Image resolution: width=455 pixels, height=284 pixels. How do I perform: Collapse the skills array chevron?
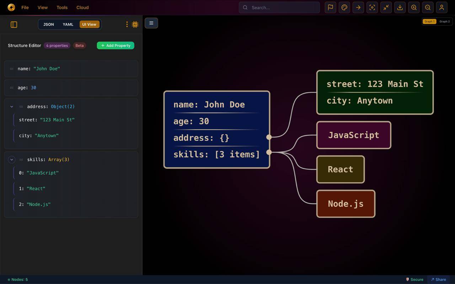[x=12, y=160]
